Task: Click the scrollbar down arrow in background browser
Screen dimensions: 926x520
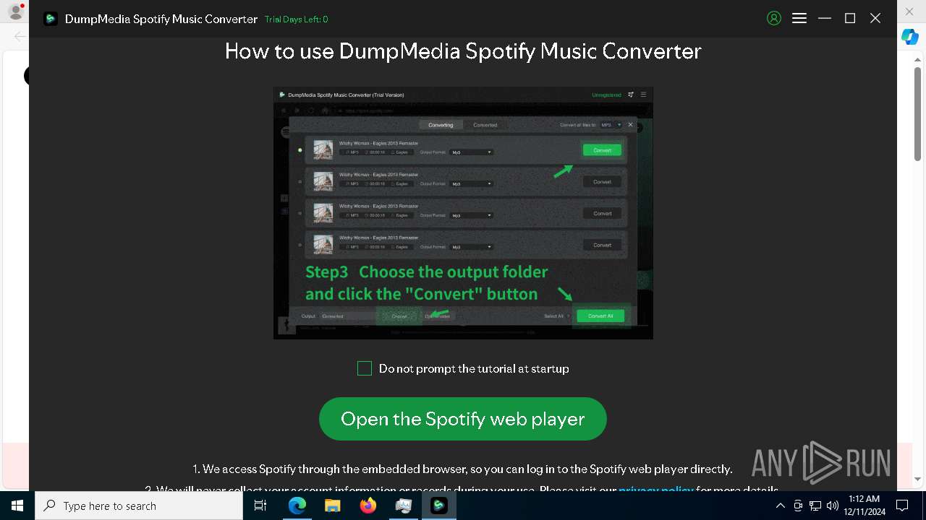Action: pyautogui.click(x=917, y=479)
